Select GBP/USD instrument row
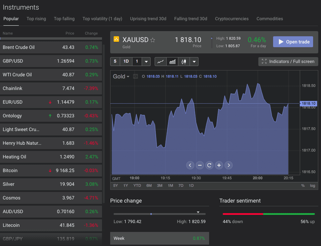The width and height of the screenshot is (321, 246). tap(51, 61)
